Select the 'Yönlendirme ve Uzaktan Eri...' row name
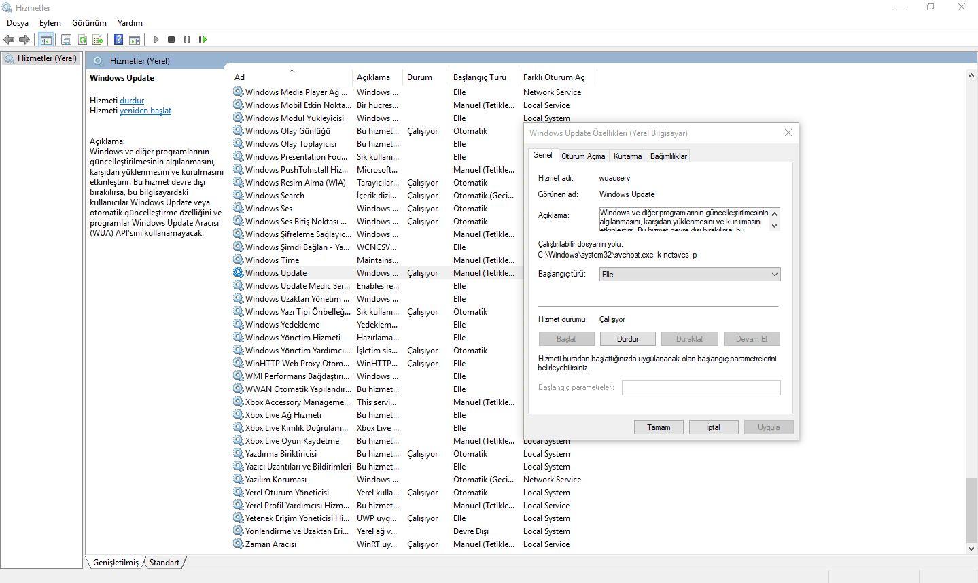 297,531
